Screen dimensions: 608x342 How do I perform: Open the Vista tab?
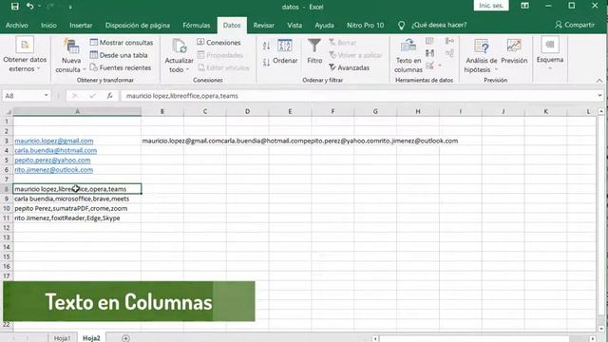pyautogui.click(x=294, y=26)
